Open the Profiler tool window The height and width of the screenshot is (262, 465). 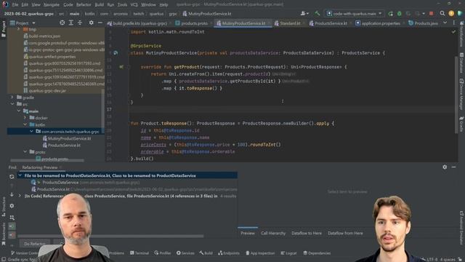click(163, 253)
